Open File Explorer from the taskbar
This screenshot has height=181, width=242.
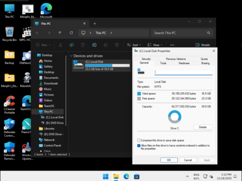pos(116,177)
